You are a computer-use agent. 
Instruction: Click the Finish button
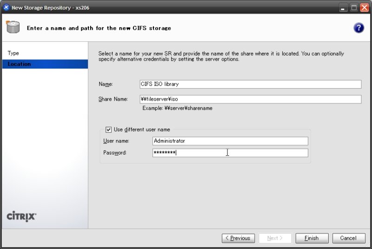point(312,238)
